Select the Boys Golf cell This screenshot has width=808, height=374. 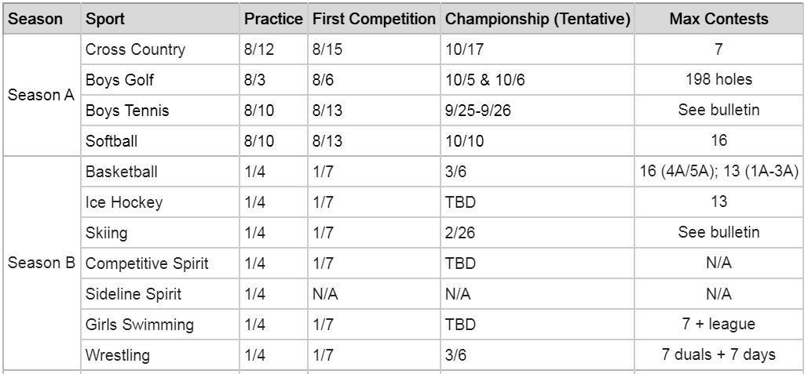coord(119,80)
